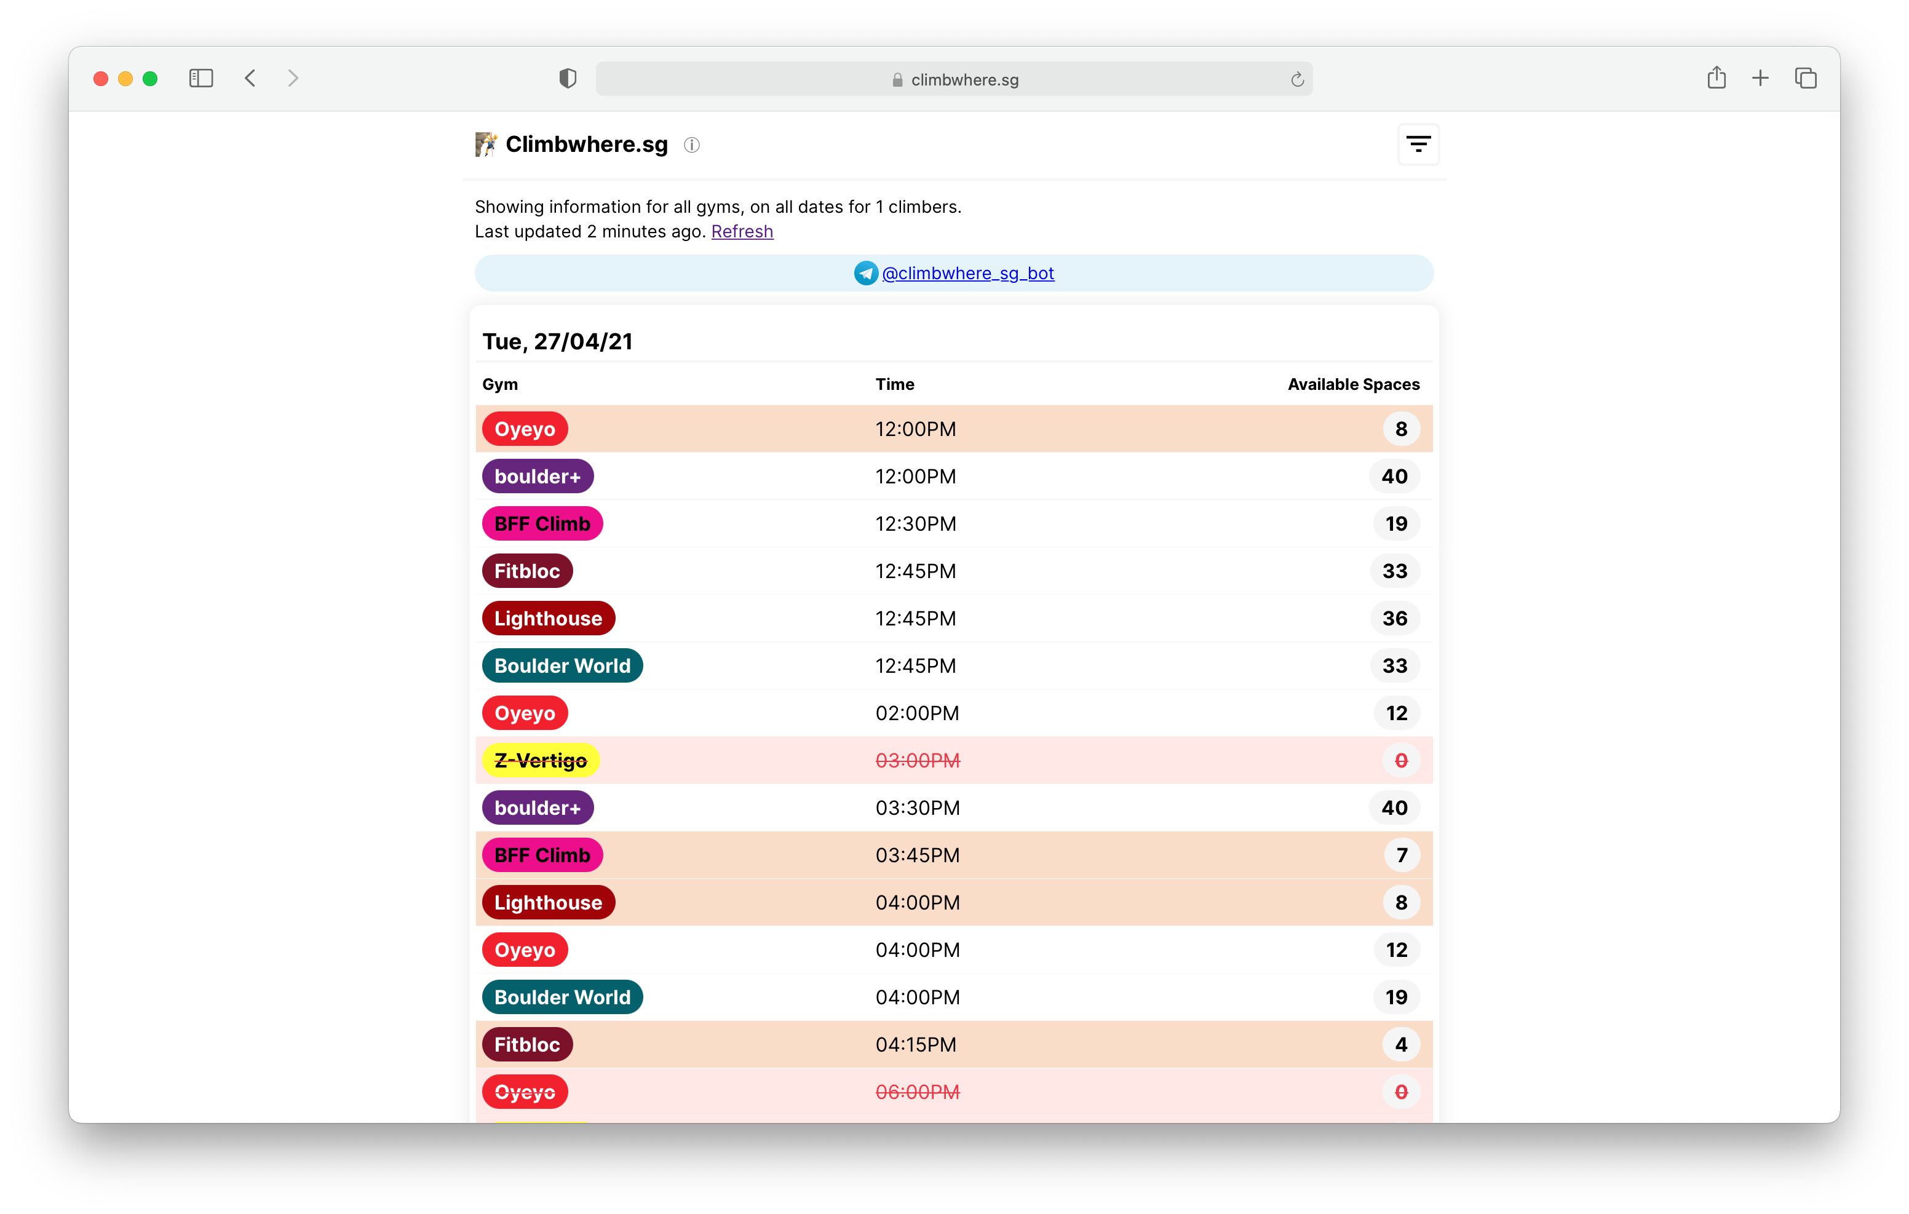Click 33 spaces in the Fitbloc 12:45PM row
Screen dimensions: 1909x1214
click(x=1394, y=572)
